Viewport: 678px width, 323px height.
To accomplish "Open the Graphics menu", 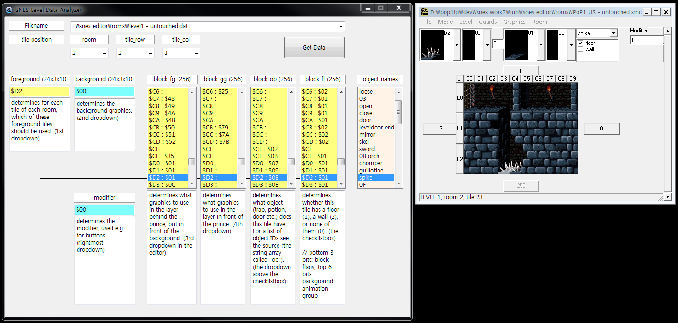I will tap(514, 22).
